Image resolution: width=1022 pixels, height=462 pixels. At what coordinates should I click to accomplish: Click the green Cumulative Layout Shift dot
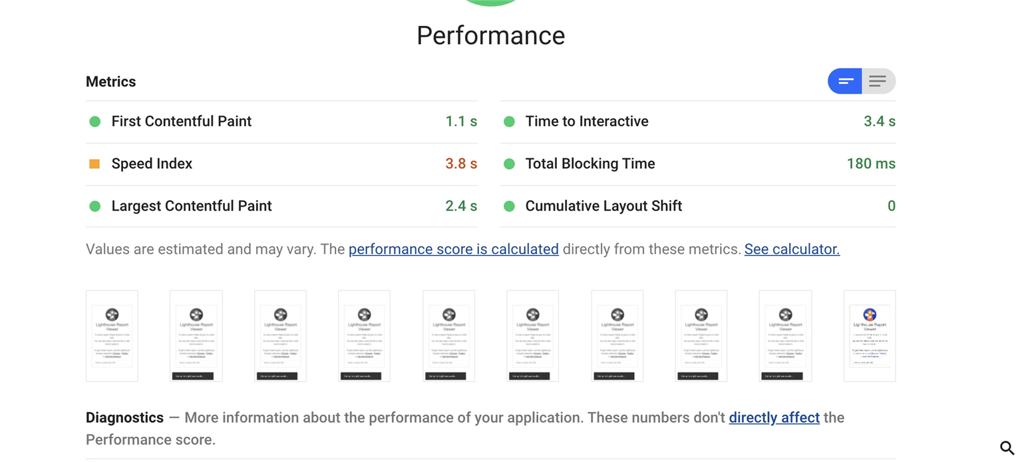tap(509, 206)
